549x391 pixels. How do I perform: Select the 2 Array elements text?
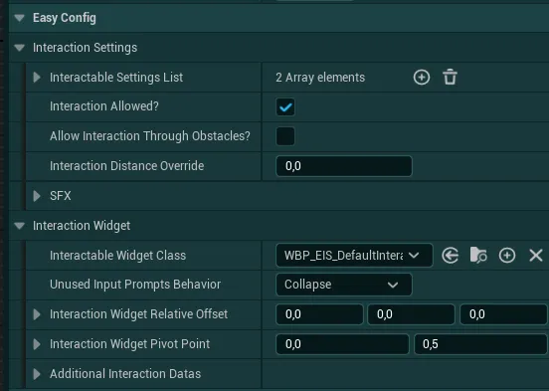coord(320,77)
